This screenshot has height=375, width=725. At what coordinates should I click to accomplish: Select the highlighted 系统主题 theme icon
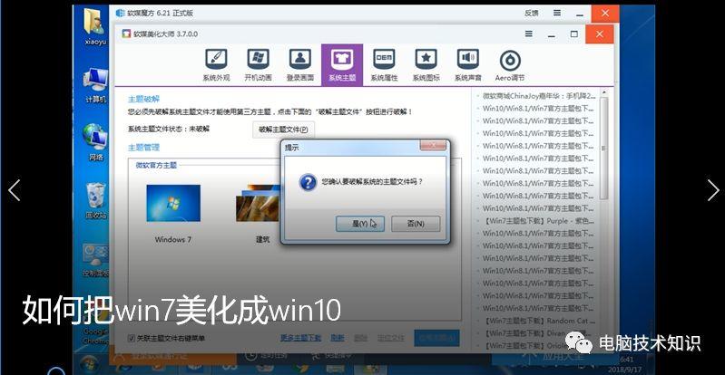pos(342,65)
